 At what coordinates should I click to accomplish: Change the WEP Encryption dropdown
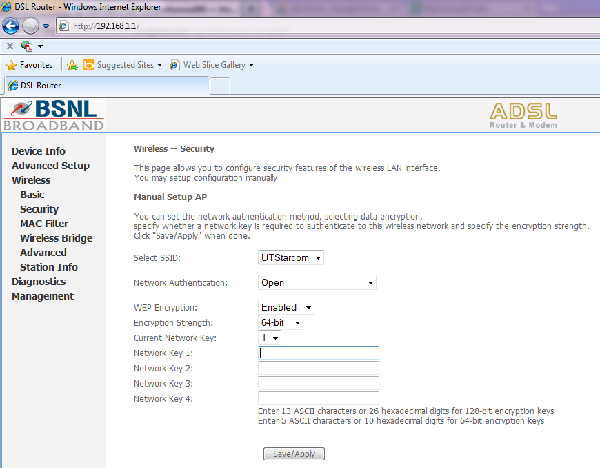click(286, 307)
